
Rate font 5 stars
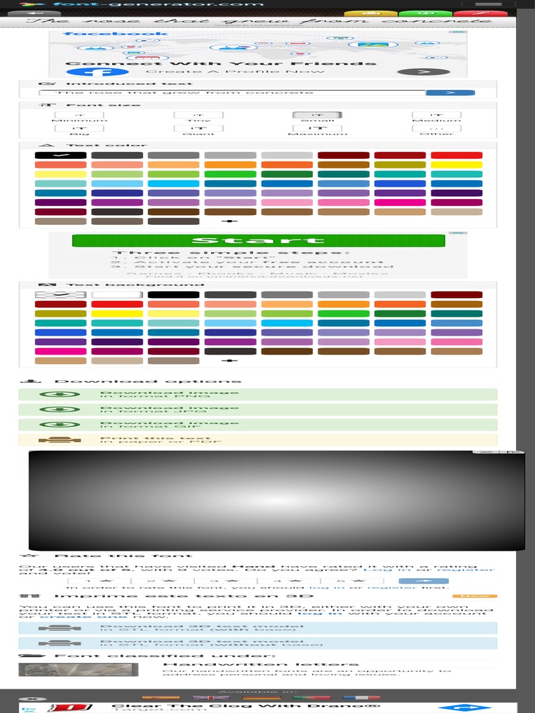(352, 581)
